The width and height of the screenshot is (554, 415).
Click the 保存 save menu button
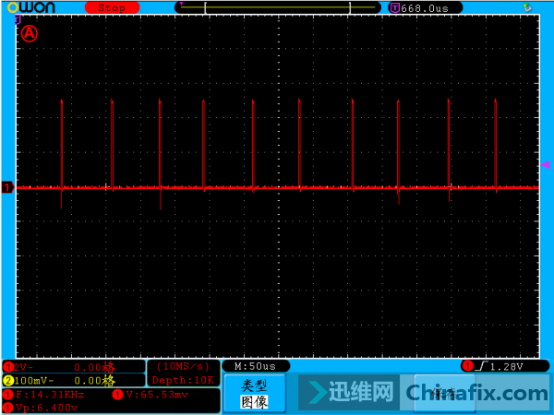click(x=444, y=394)
